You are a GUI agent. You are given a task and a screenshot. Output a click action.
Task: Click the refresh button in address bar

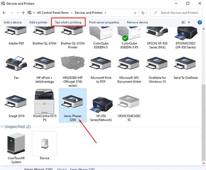pyautogui.click(x=143, y=13)
